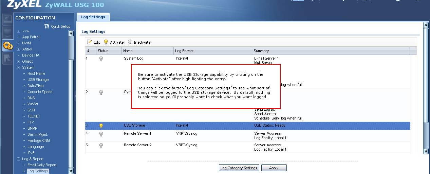The height and width of the screenshot is (174, 430).
Task: Click the main panel scroll up arrow
Action: [426, 25]
